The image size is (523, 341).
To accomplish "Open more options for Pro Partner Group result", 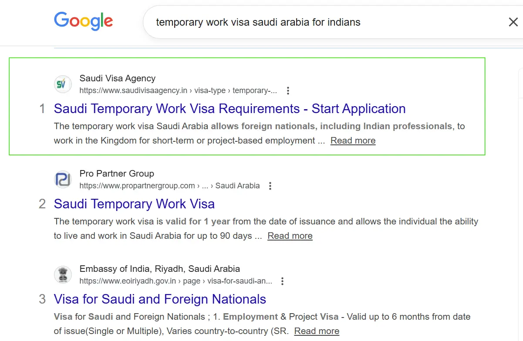I will 270,186.
